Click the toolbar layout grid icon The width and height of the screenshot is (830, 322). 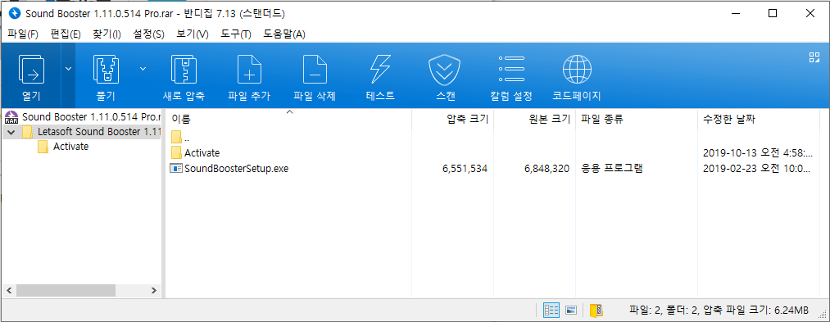coord(814,57)
